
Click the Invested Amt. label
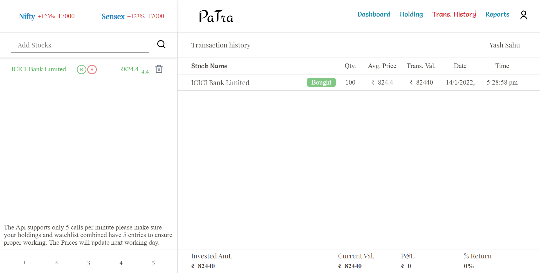(x=212, y=256)
